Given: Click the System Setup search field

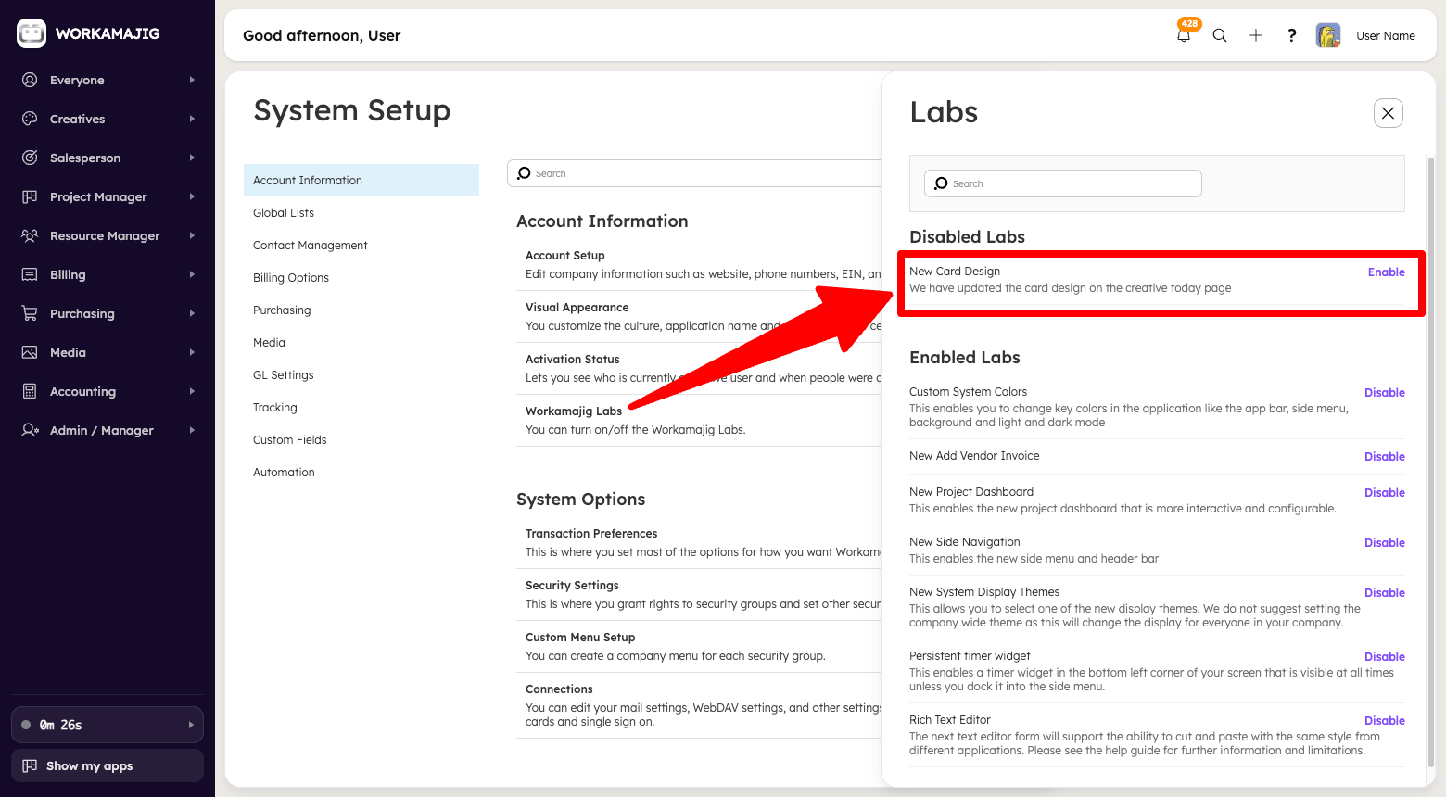Looking at the screenshot, I should point(695,173).
